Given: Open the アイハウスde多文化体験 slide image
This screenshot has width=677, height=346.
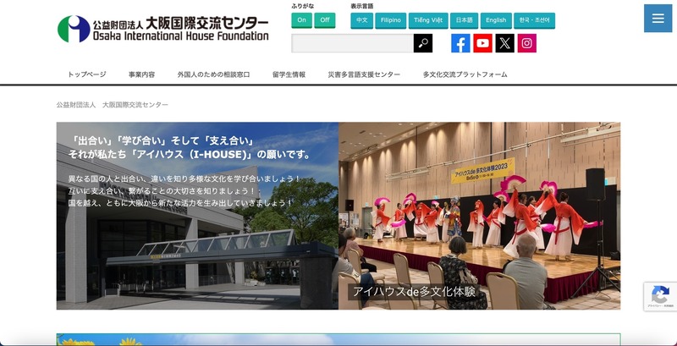Looking at the screenshot, I should (x=479, y=216).
